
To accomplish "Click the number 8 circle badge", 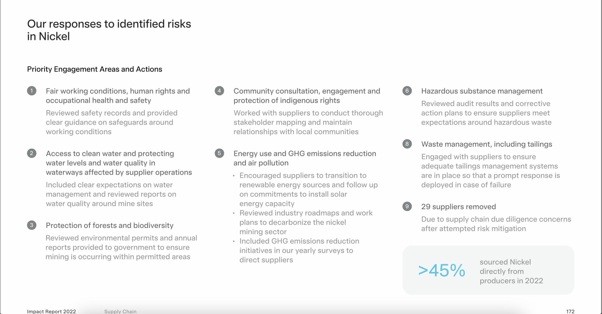I will pos(407,144).
